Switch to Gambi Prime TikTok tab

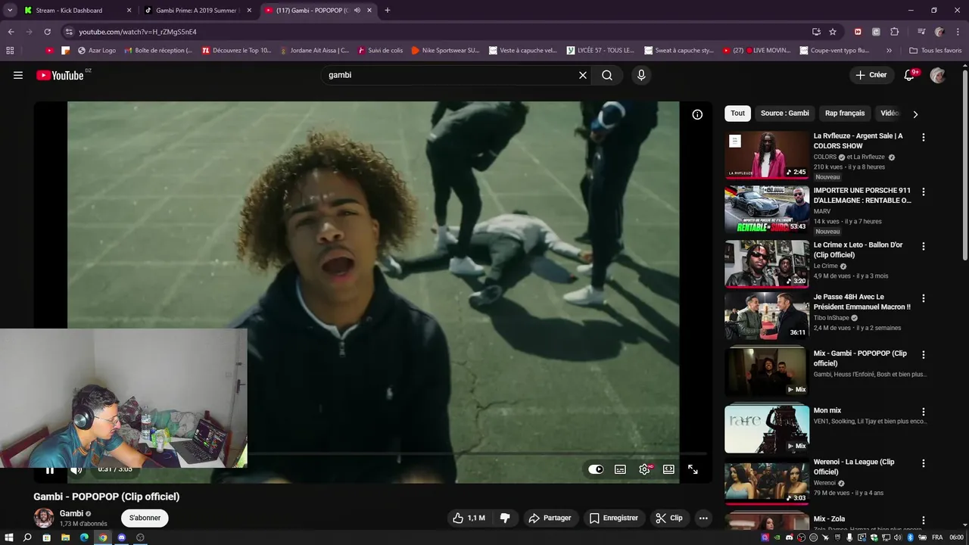[197, 11]
